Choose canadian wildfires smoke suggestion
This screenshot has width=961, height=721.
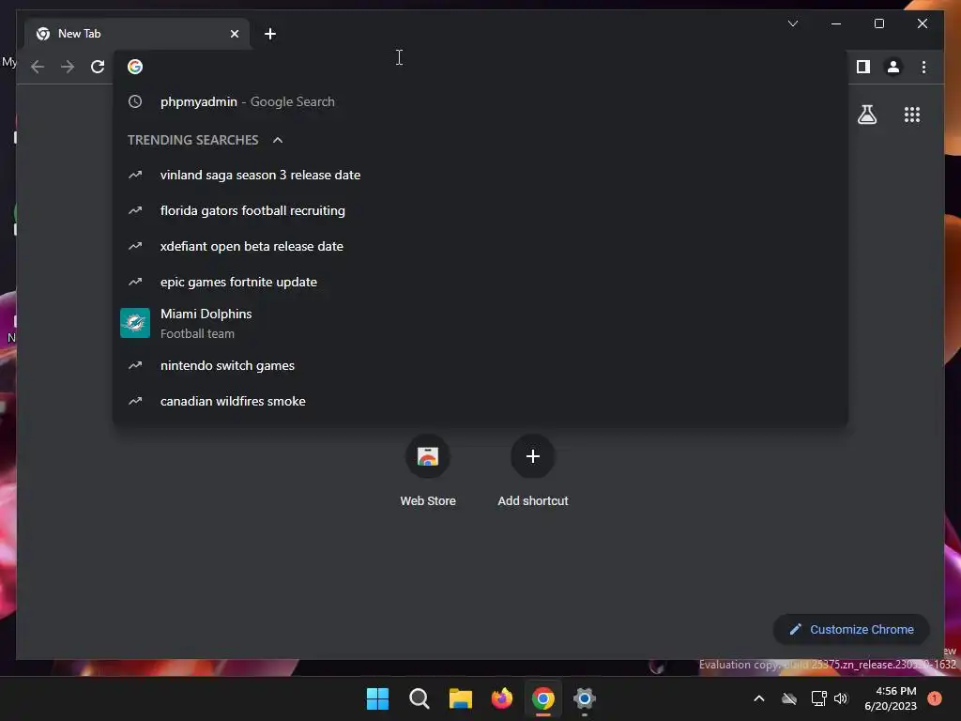click(480, 401)
